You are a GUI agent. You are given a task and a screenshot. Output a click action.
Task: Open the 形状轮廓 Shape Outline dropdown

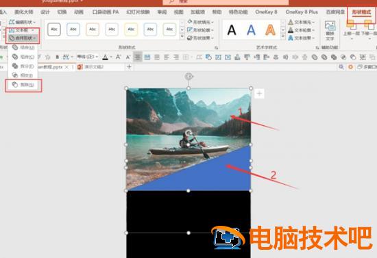click(x=200, y=30)
